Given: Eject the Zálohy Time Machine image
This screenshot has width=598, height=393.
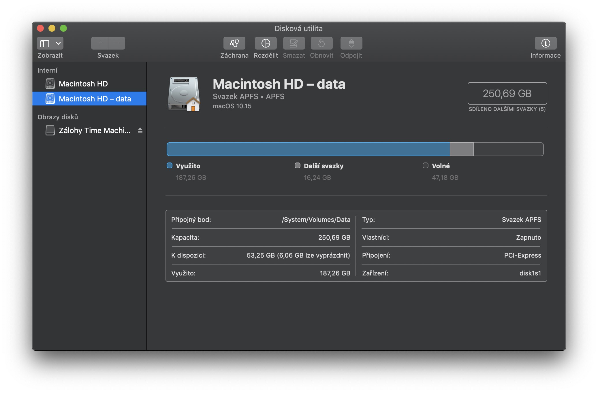Looking at the screenshot, I should pos(140,130).
